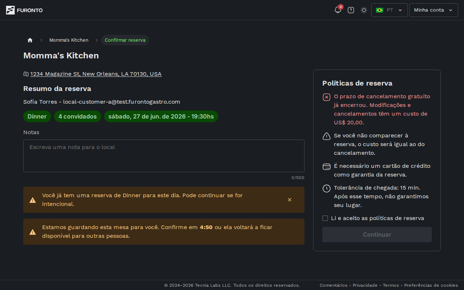Click the sábado 27 de jun. date chip
Screen dimensions: 464x290
[x=161, y=116]
